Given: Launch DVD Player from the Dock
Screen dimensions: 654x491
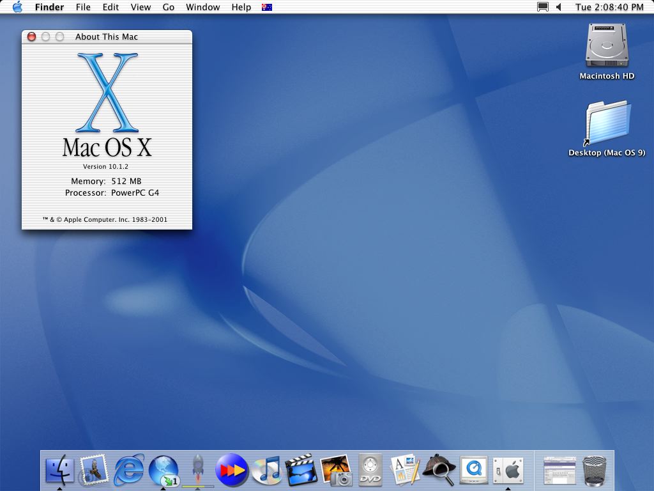Looking at the screenshot, I should click(370, 470).
